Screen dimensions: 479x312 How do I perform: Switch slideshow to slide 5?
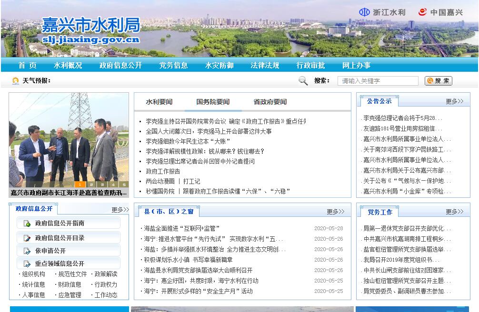[124, 185]
